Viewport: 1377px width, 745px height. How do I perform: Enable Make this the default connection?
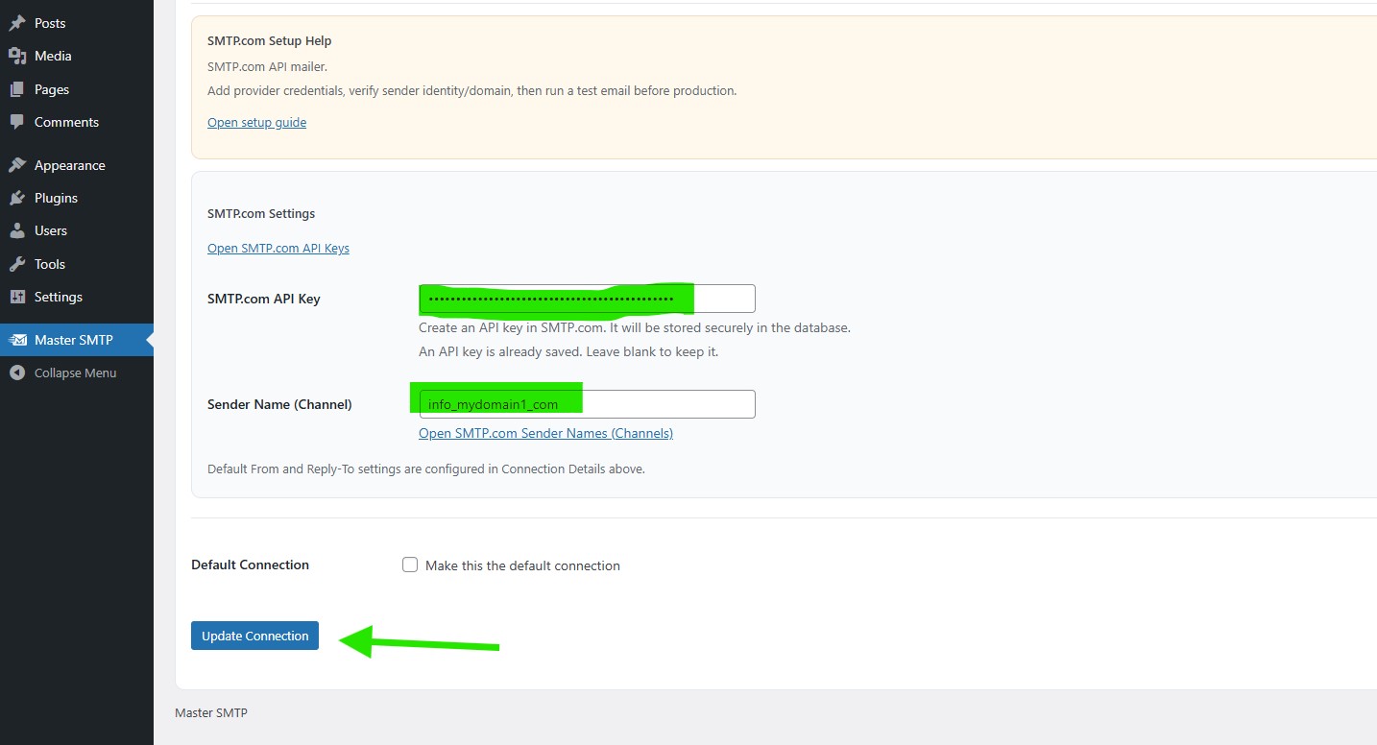point(410,565)
